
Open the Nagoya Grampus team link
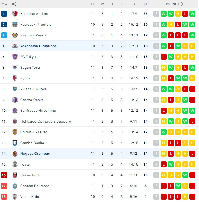pyautogui.click(x=35, y=154)
